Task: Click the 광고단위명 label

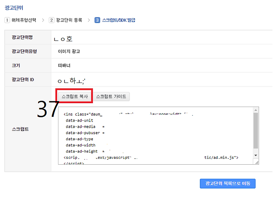Action: pyautogui.click(x=22, y=37)
